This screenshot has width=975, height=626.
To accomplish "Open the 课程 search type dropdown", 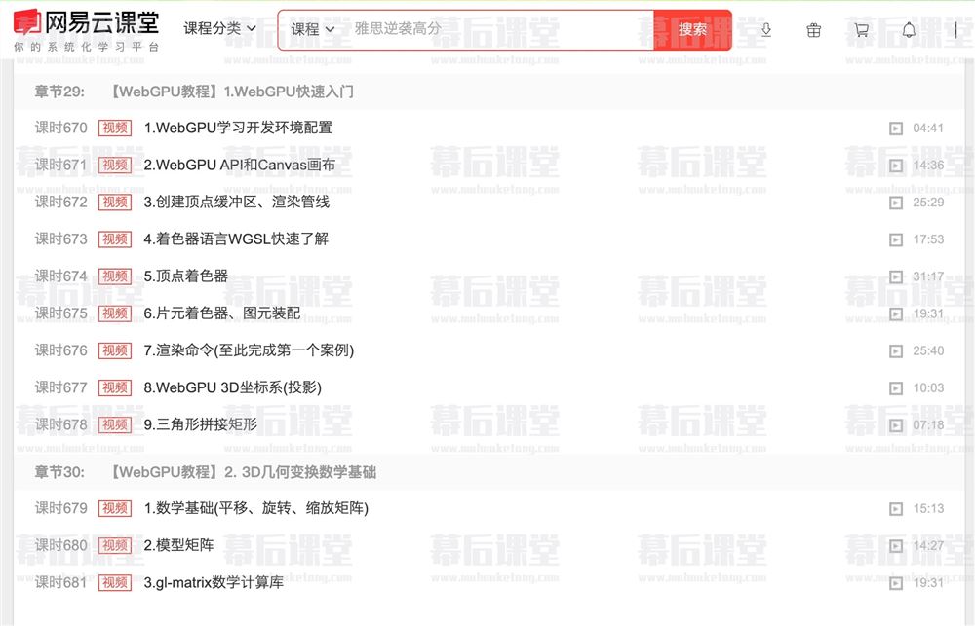I will tap(313, 29).
